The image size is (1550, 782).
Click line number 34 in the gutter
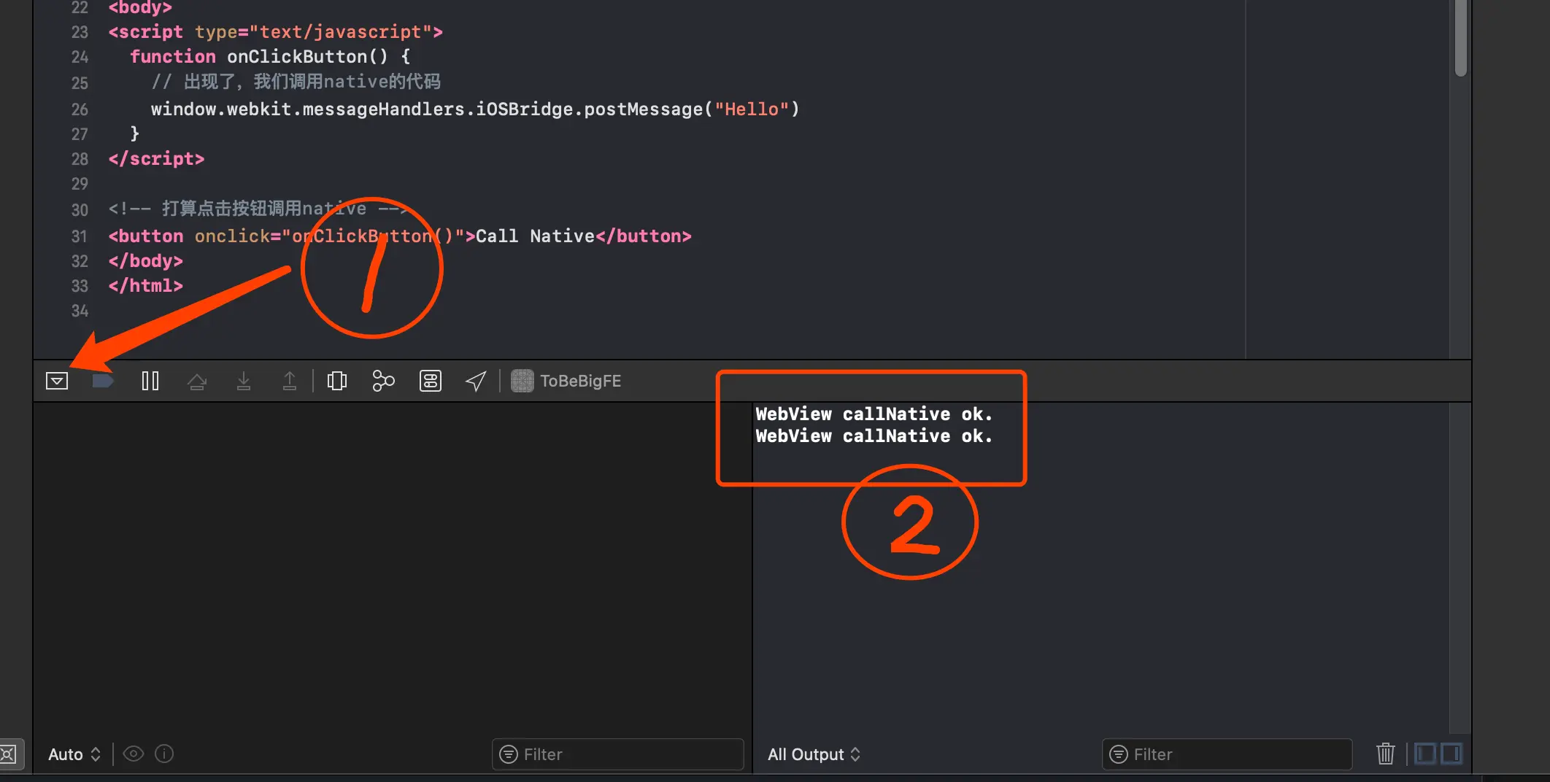(x=80, y=311)
